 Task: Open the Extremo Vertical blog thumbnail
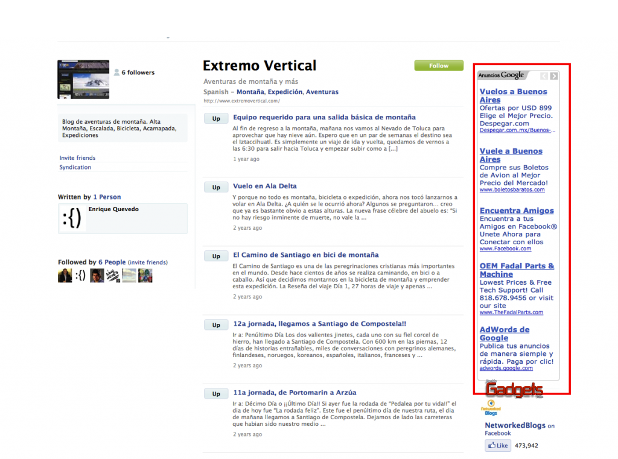(83, 79)
